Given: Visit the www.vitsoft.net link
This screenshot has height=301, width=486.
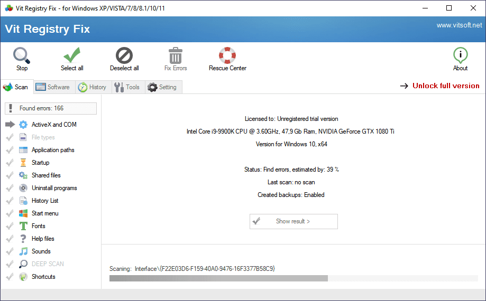Looking at the screenshot, I should tap(460, 25).
